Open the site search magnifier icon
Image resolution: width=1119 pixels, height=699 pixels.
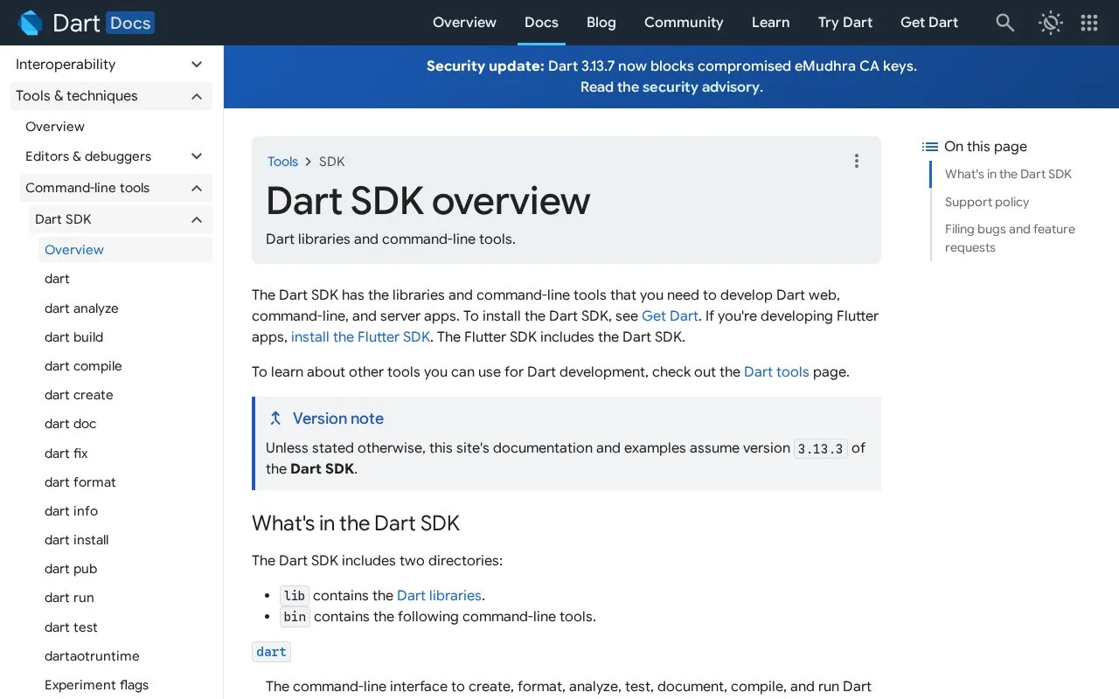click(x=1005, y=23)
